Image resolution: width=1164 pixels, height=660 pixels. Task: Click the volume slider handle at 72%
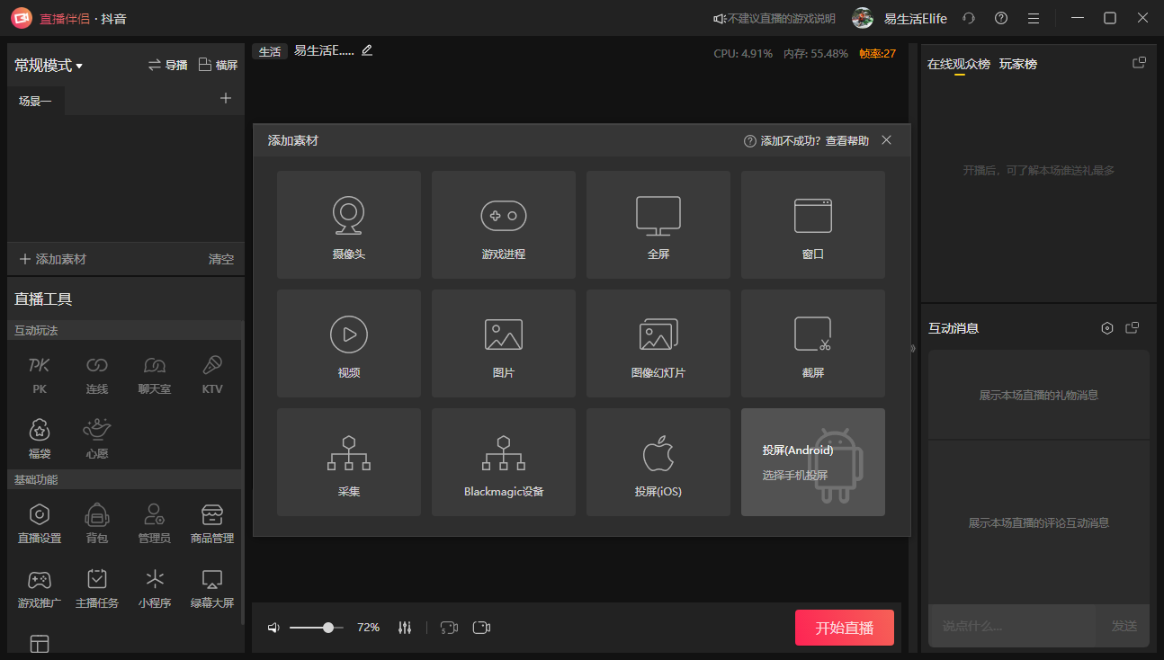pyautogui.click(x=330, y=627)
